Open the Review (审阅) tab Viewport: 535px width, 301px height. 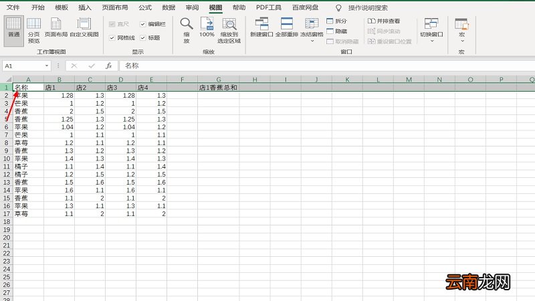point(192,7)
